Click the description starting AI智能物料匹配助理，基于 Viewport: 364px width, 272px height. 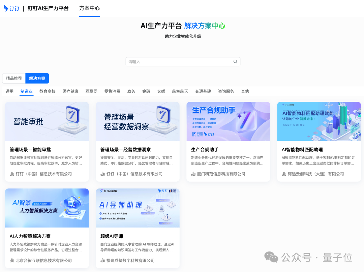point(318,160)
